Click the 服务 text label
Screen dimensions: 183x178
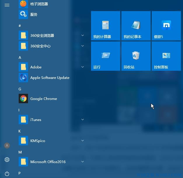click(x=34, y=15)
